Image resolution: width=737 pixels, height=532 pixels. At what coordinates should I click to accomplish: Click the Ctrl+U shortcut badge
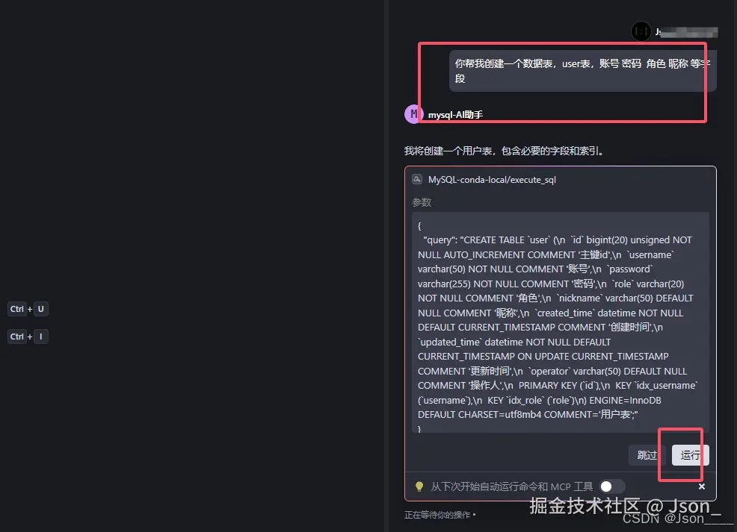28,309
